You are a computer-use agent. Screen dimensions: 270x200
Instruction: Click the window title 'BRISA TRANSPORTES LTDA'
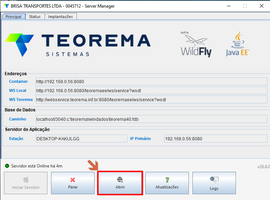point(36,6)
